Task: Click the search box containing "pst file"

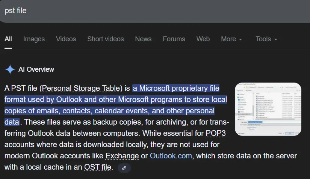Action: click(150, 11)
